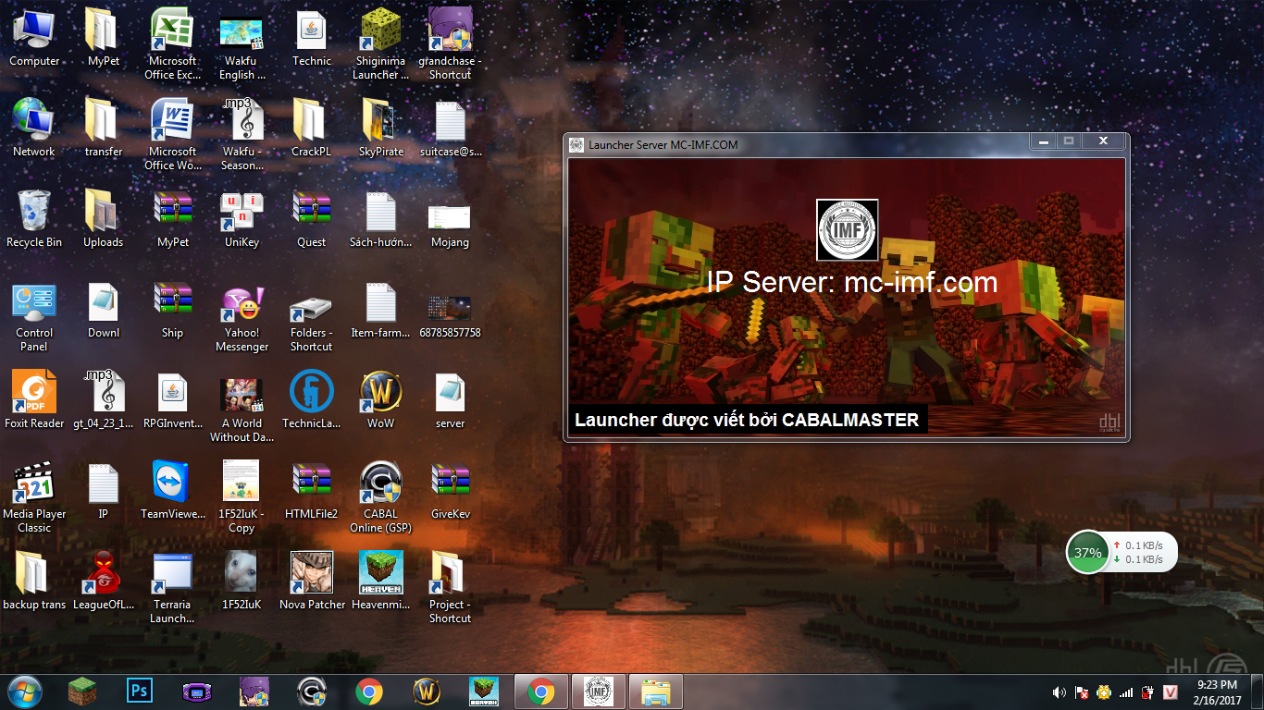Switch to File Explorer in the taskbar
The image size is (1264, 710).
click(x=656, y=692)
